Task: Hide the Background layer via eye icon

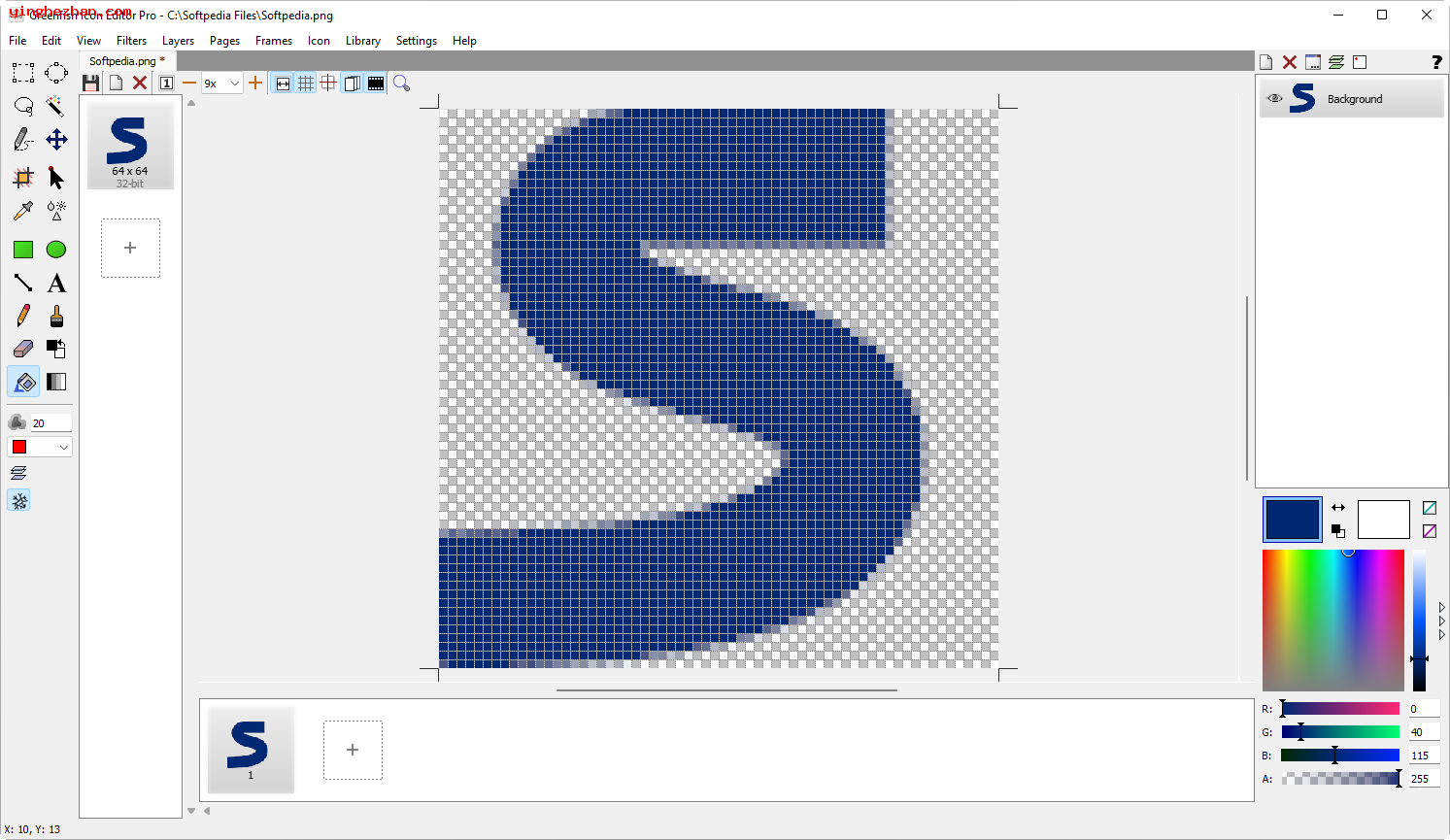Action: coord(1275,98)
